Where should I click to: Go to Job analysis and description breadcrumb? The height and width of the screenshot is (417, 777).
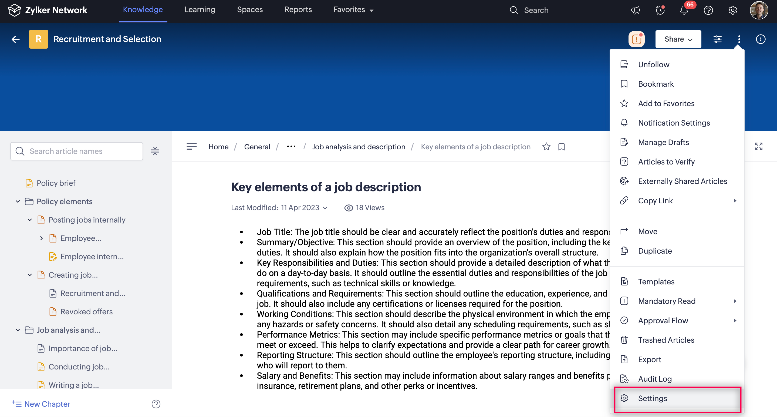pyautogui.click(x=358, y=147)
